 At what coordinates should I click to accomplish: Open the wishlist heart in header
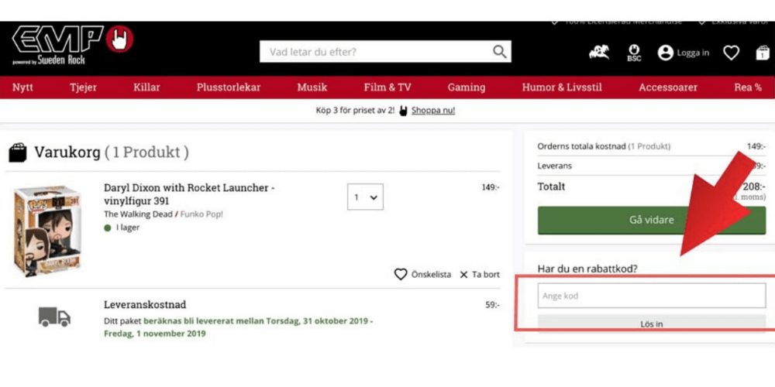tap(731, 53)
